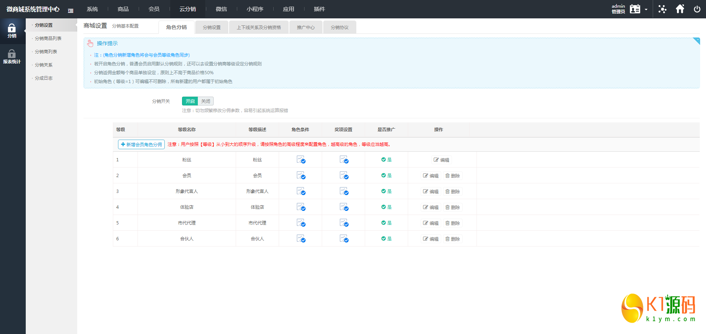Turn distribution switch to 关闭

(x=206, y=101)
